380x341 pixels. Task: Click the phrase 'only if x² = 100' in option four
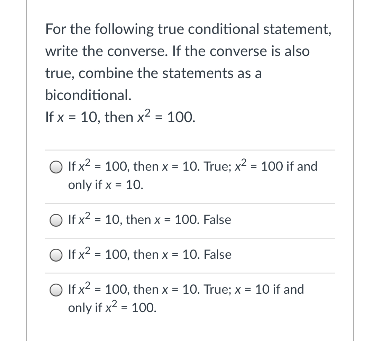112,308
